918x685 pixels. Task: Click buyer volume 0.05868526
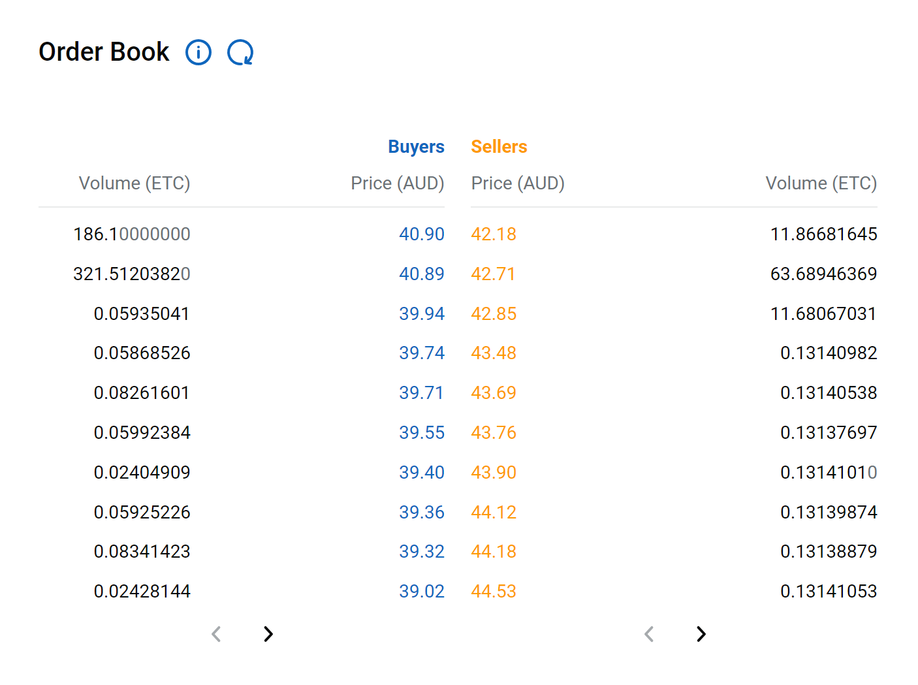(x=142, y=353)
